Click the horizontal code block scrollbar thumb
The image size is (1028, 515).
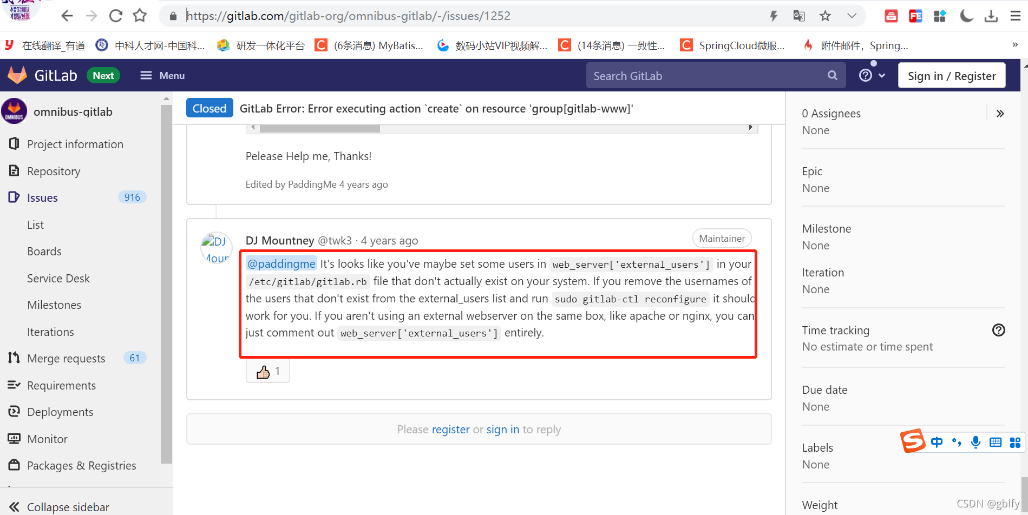pyautogui.click(x=319, y=128)
